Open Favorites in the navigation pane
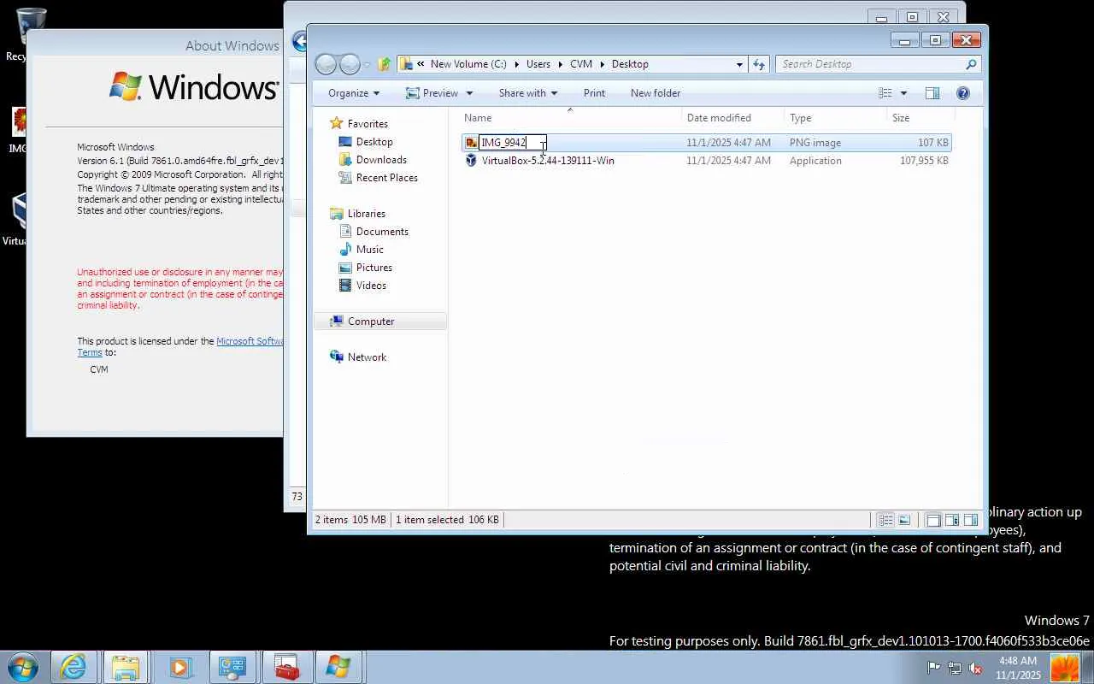Screen dimensions: 1094x684 point(368,124)
